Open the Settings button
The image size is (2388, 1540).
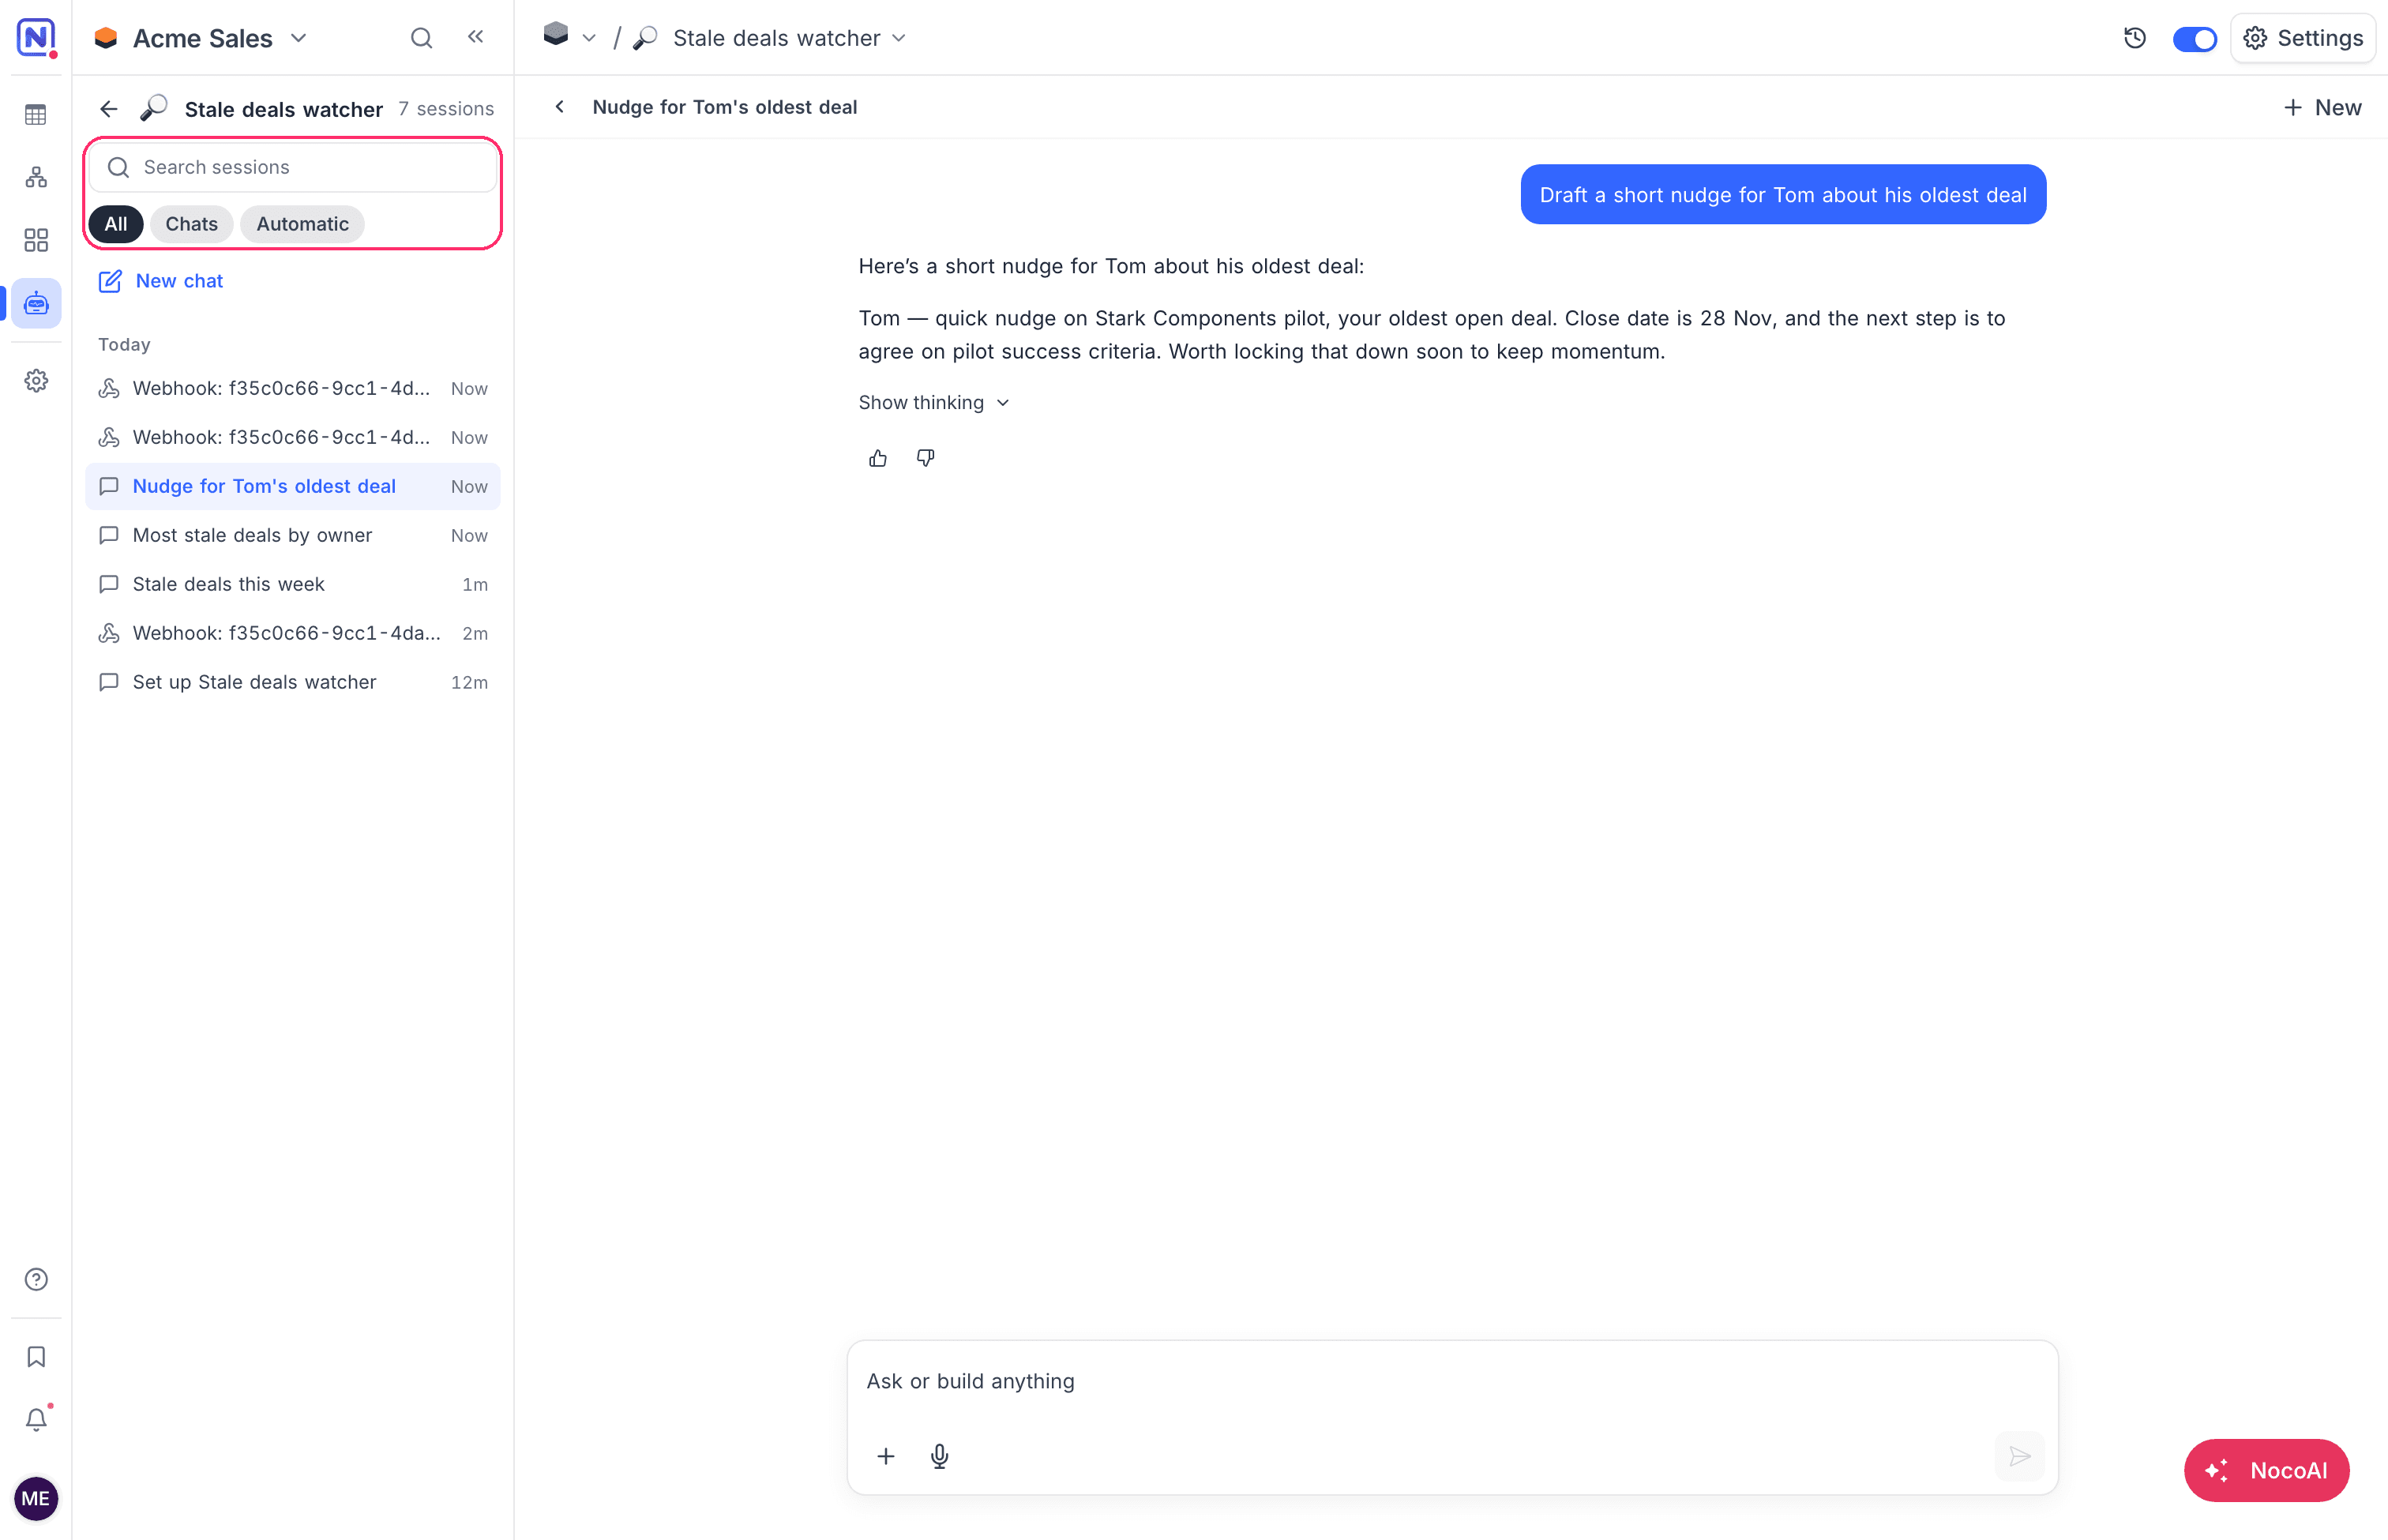point(2304,38)
